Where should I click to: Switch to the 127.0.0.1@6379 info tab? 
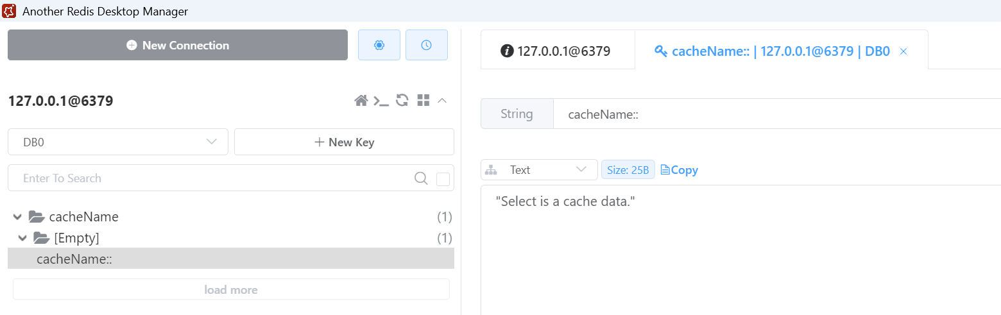tap(558, 51)
